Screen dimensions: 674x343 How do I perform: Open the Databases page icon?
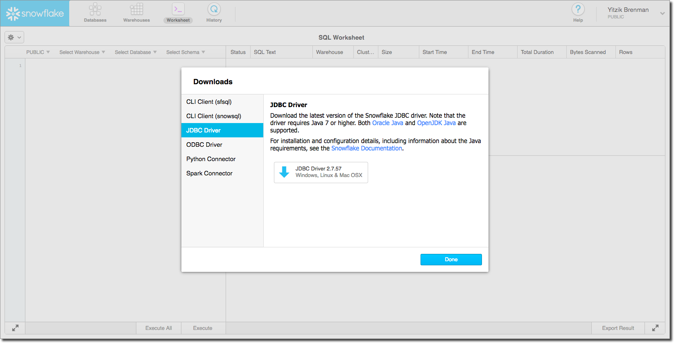[x=95, y=10]
